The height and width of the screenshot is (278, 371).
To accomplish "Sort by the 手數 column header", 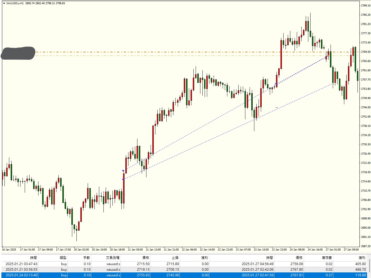I will (x=87, y=258).
